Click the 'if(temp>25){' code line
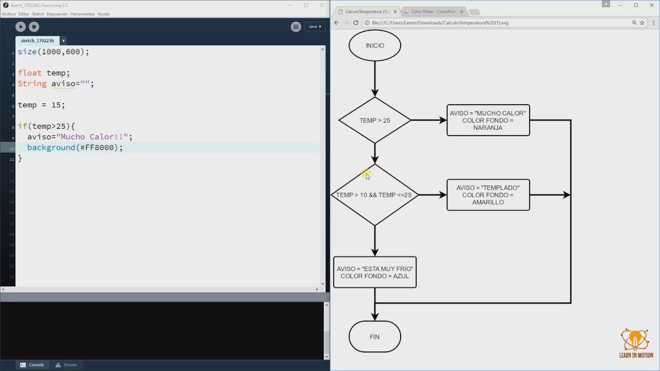The height and width of the screenshot is (371, 660). 46,126
